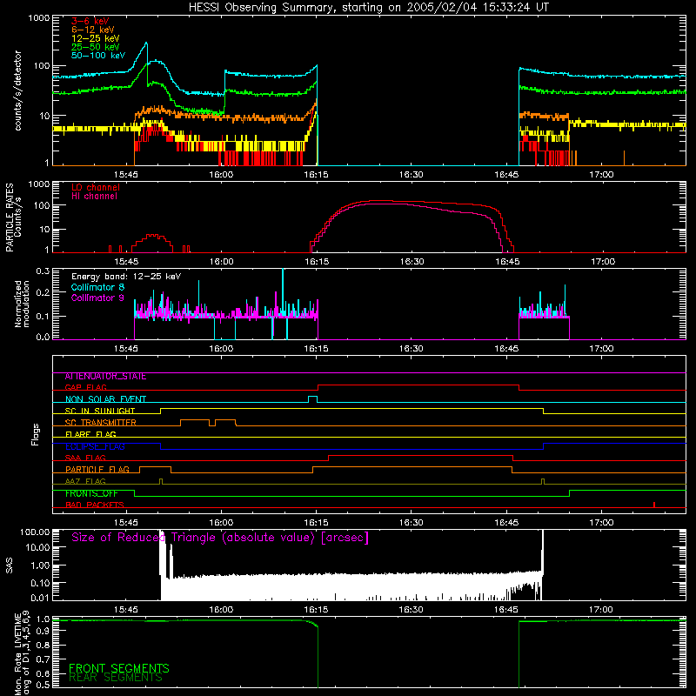Click the NON_SOLAR_EVENT flag label
The height and width of the screenshot is (696, 696).
click(105, 399)
